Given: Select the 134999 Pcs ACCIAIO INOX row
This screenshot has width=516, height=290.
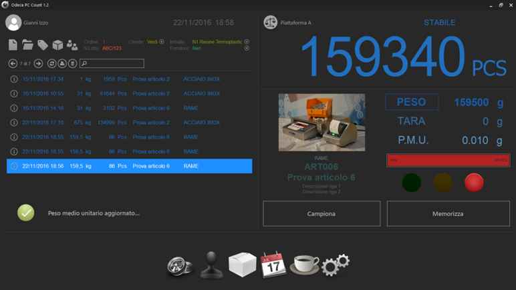Looking at the screenshot, I should (x=129, y=123).
